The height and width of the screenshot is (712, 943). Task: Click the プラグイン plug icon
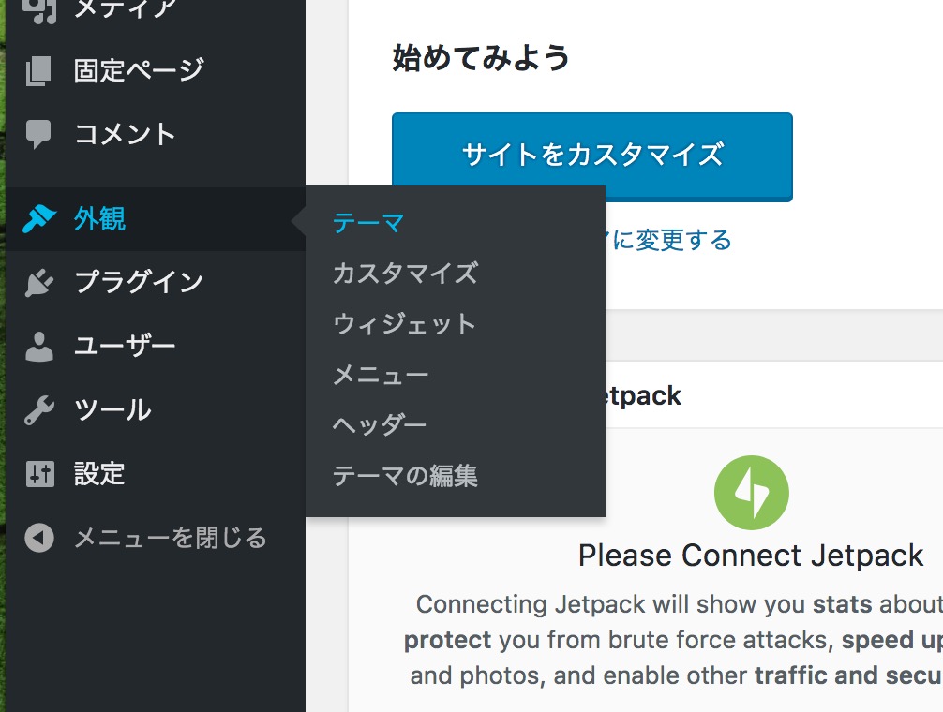pos(39,282)
